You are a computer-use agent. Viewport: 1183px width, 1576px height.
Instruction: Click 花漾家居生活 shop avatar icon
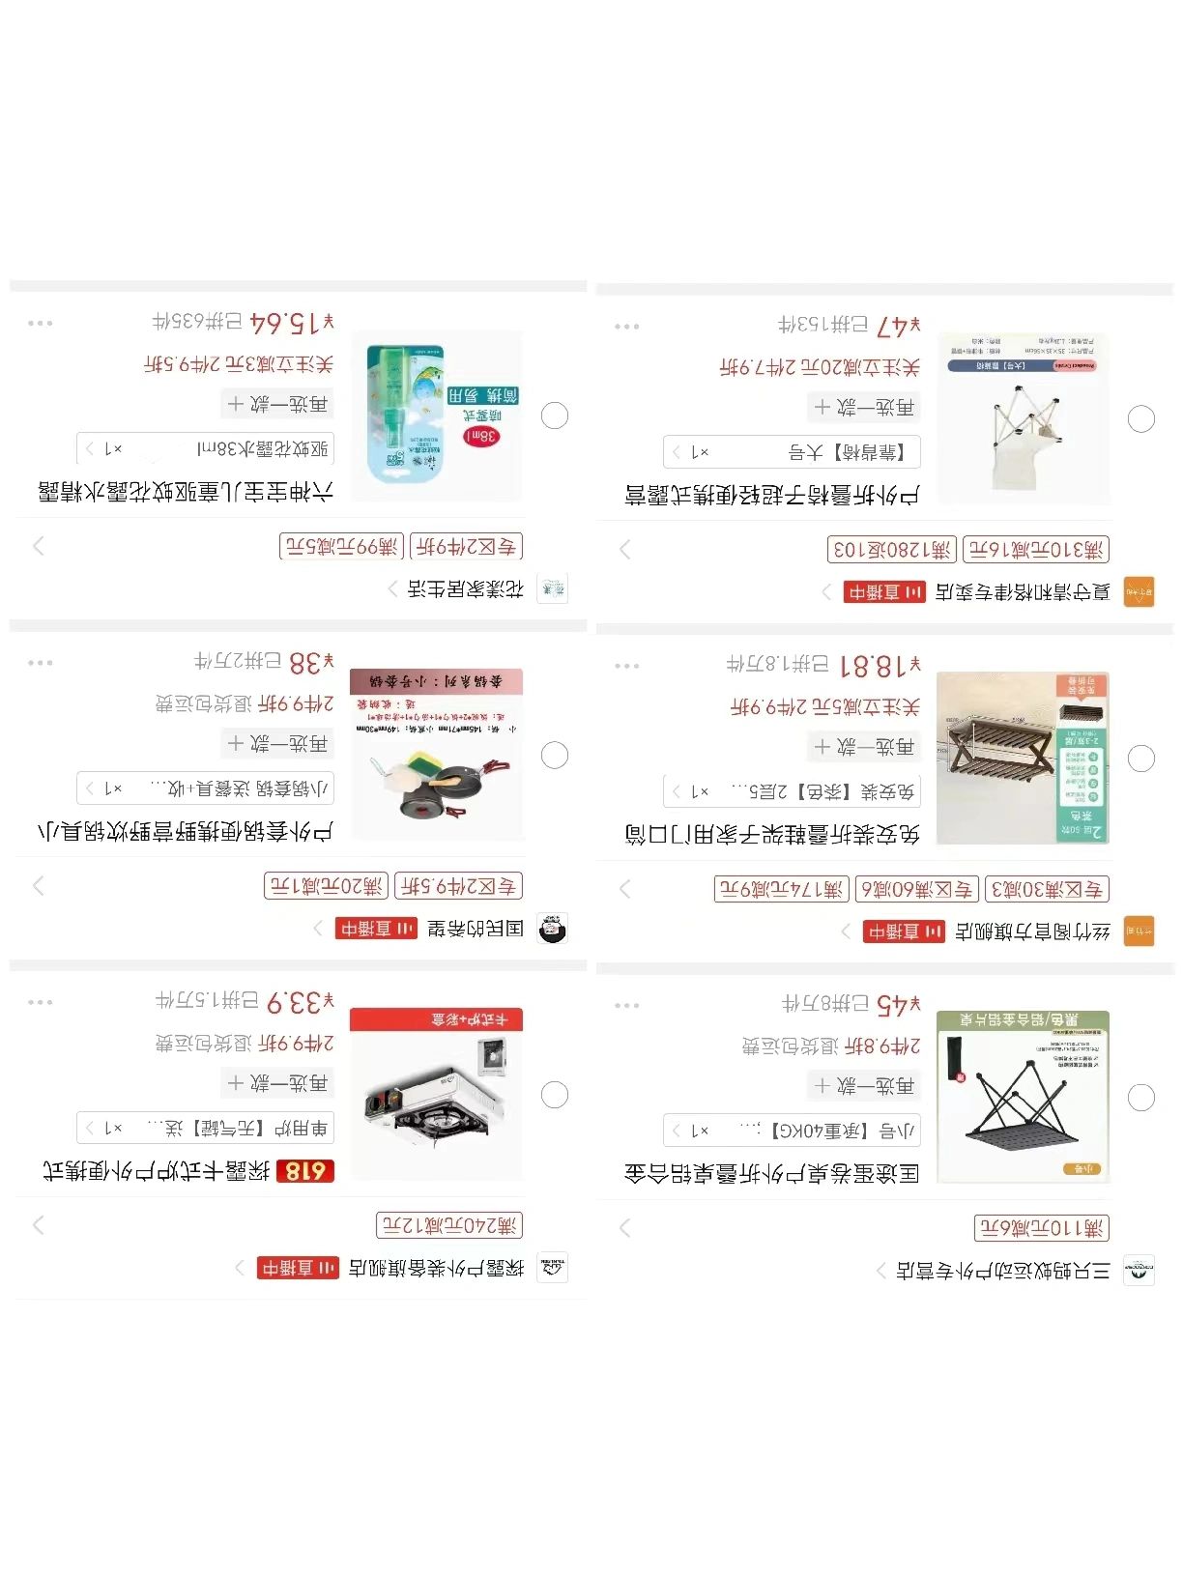point(552,588)
